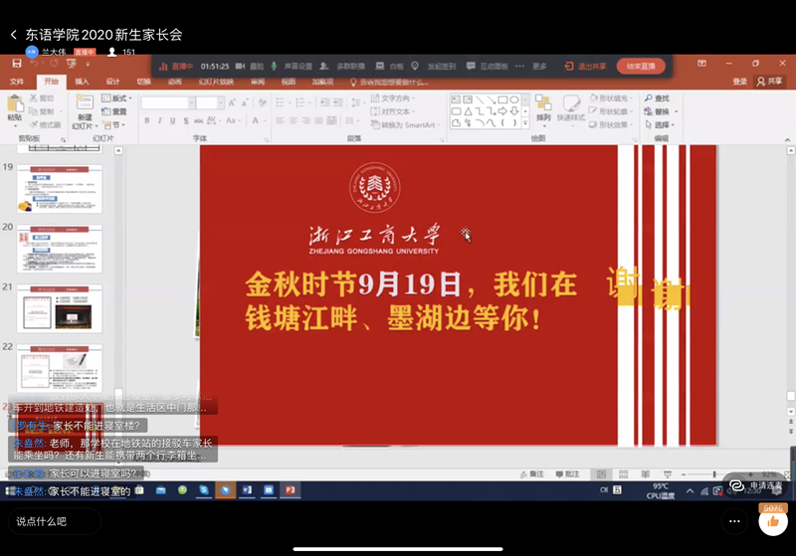796x556 pixels.
Task: Tap the back arrow beside the meeting title
Action: [14, 35]
